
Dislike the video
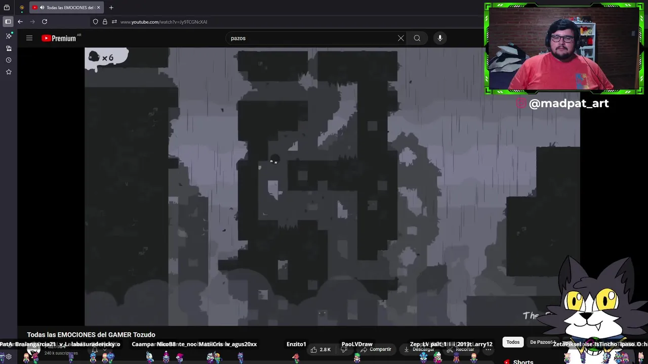[344, 349]
